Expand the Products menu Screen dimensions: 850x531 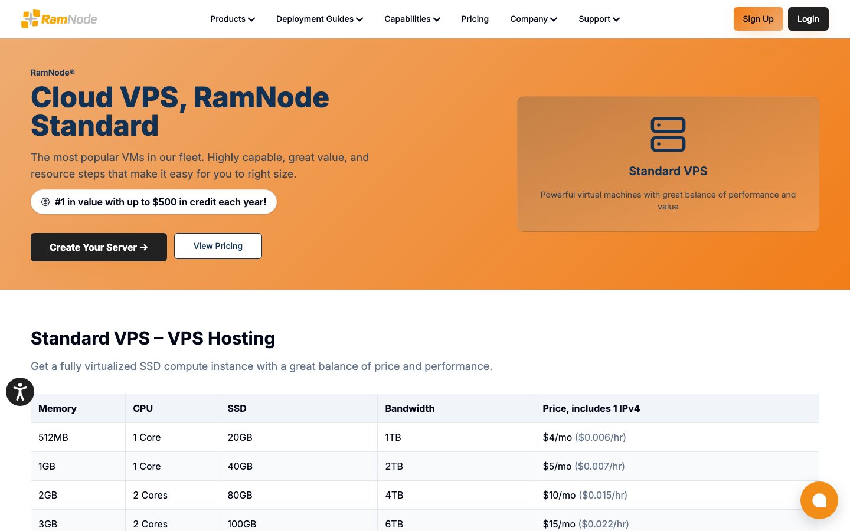tap(233, 19)
